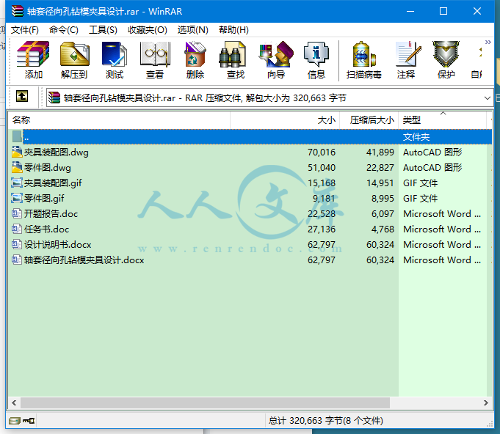Sort by Size (大小) column header
Image resolution: width=500 pixels, height=434 pixels.
(x=285, y=120)
